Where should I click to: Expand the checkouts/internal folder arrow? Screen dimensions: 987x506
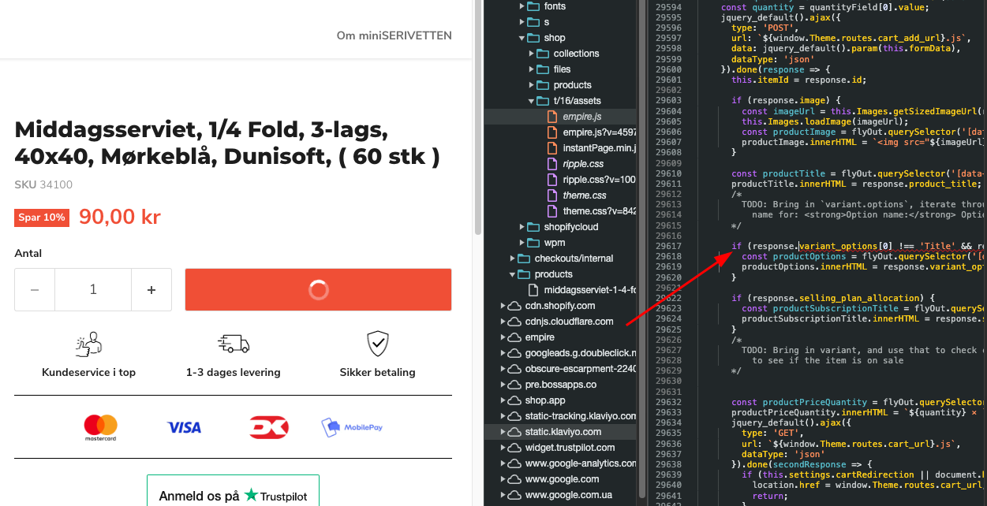pyautogui.click(x=513, y=259)
